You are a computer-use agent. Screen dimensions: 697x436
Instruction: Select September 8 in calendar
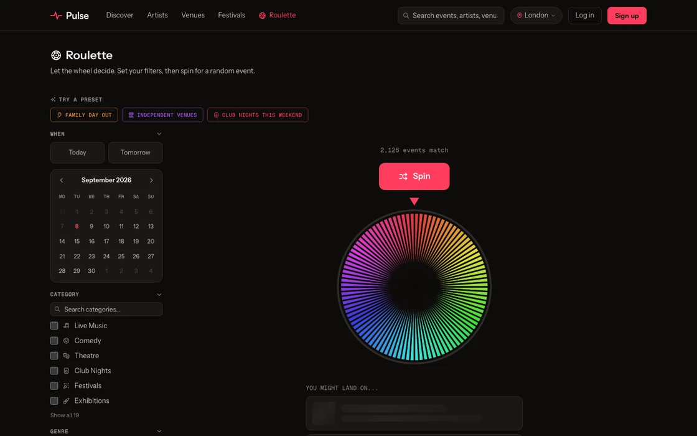coord(77,227)
